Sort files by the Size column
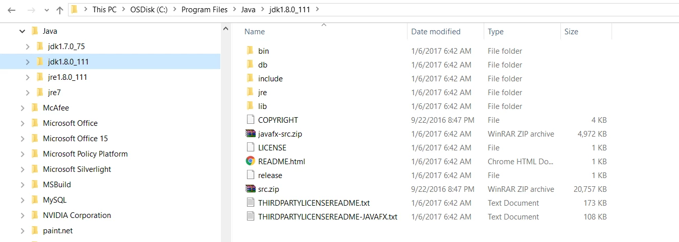The image size is (679, 242). pos(571,32)
